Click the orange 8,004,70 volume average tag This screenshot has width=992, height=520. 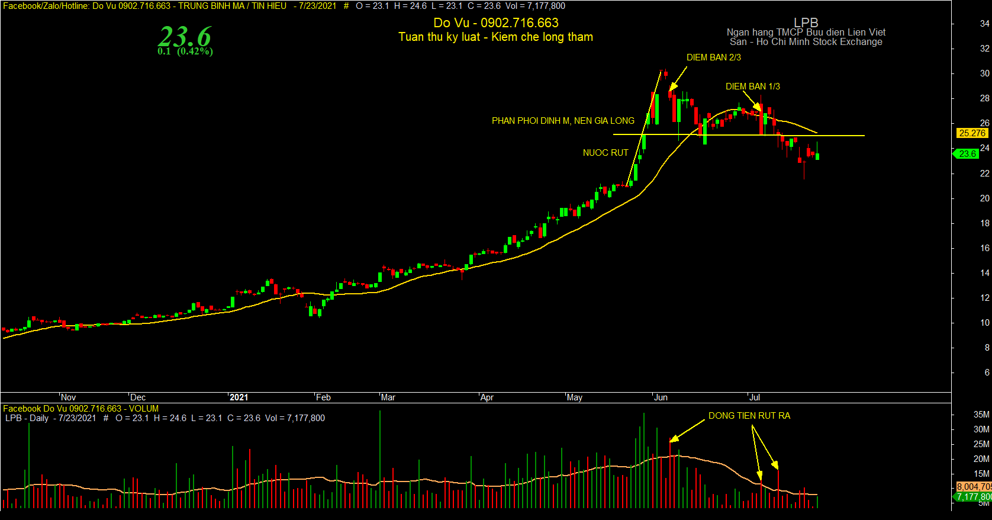click(x=974, y=487)
